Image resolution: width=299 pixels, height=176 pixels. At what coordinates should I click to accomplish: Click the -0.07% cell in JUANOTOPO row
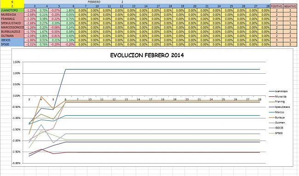tap(55, 10)
